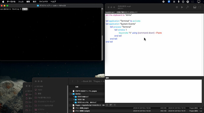Toggle the bottom accessory view in Script Editor
Screen dimensions: 204x113
point(195,7)
